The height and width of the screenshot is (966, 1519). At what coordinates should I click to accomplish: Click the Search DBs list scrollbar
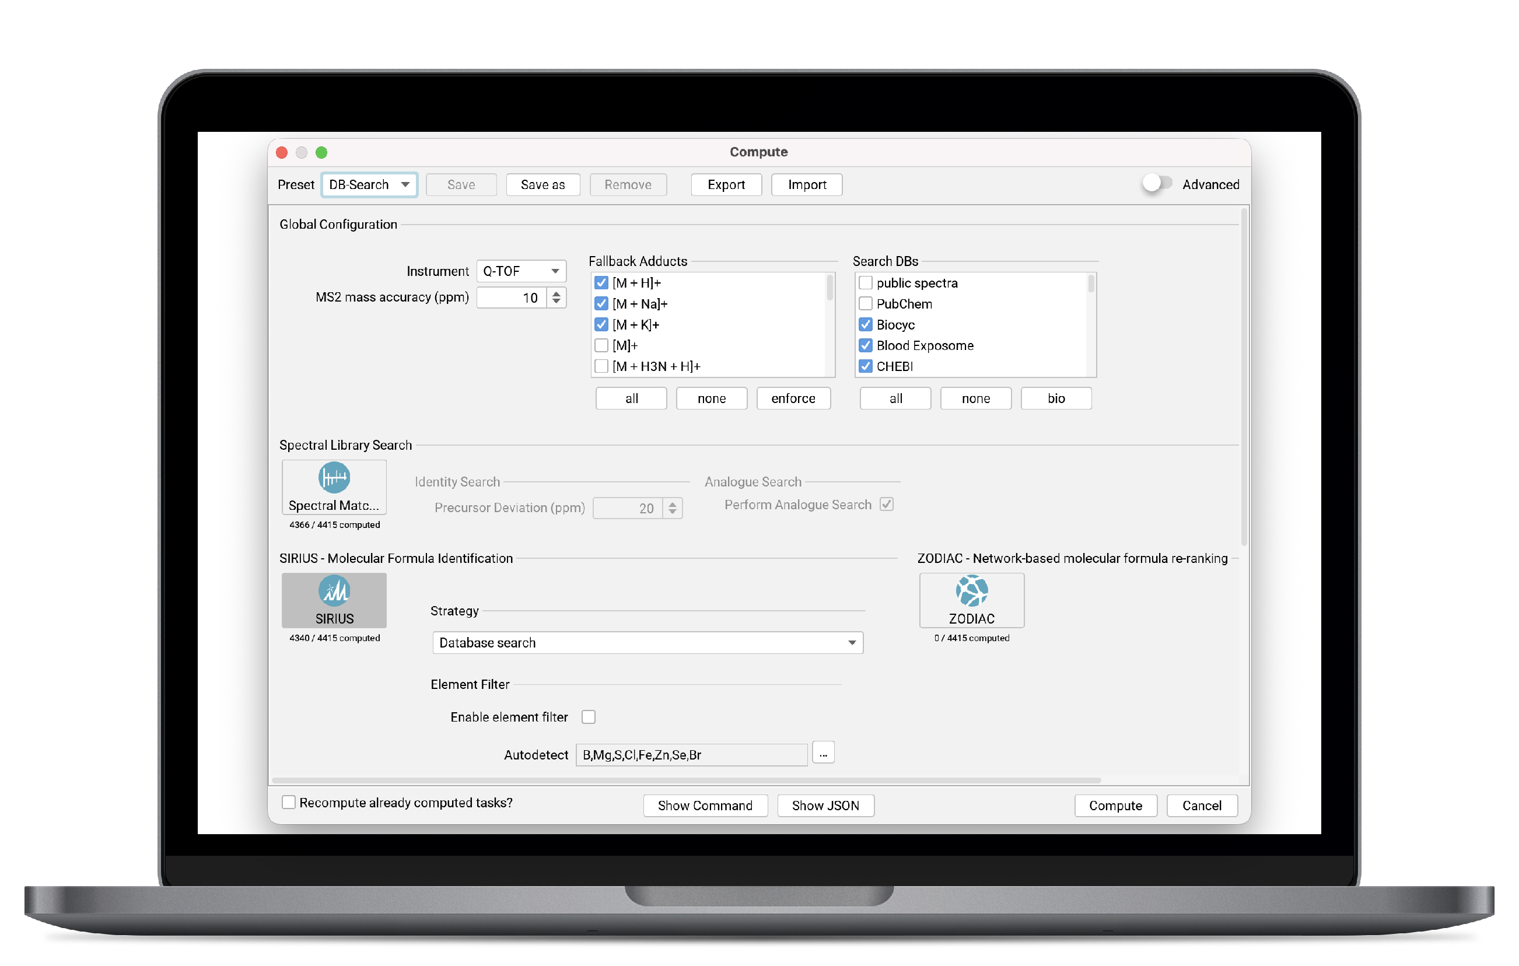[1091, 283]
